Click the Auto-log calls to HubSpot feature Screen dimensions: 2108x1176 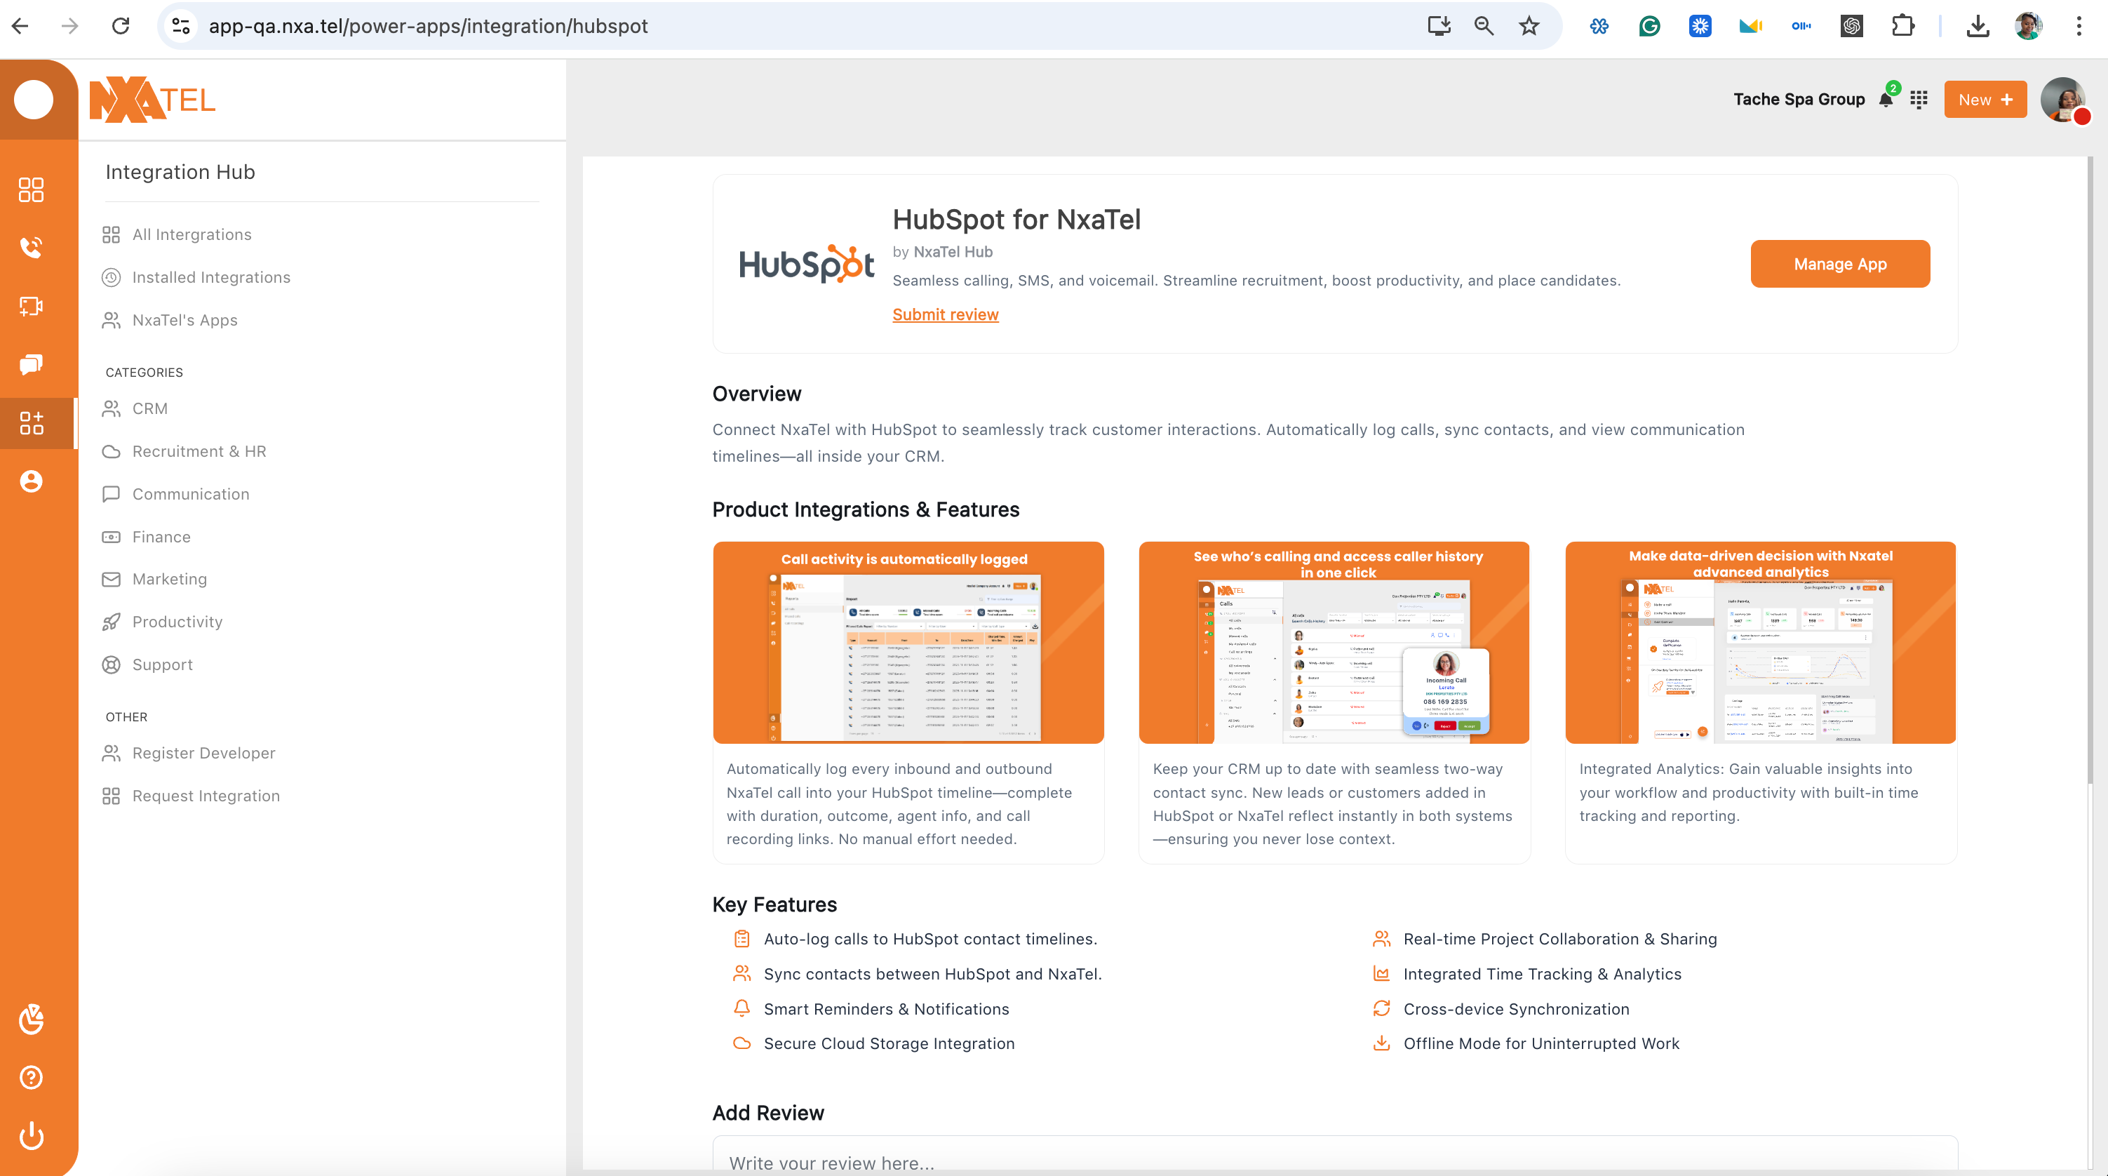tap(930, 940)
